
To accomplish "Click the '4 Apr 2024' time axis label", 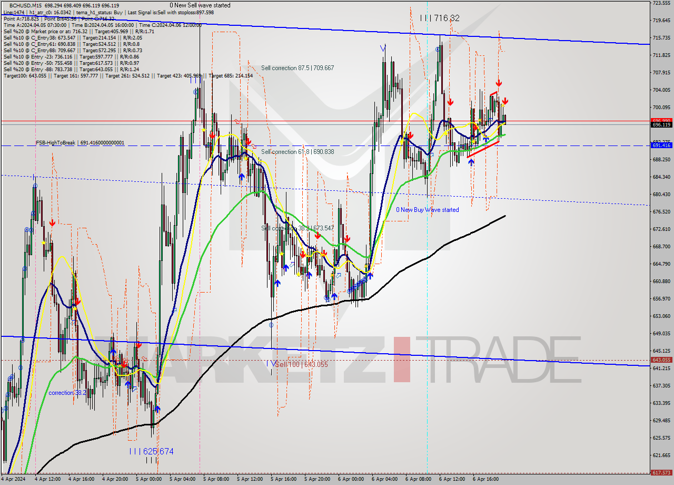I will pyautogui.click(x=13, y=480).
